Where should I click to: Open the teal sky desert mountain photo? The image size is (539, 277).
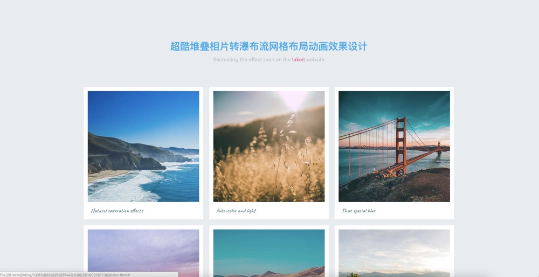coord(269,253)
